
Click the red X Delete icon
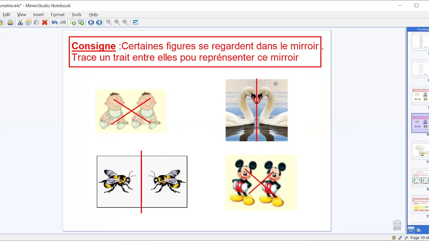(45, 22)
